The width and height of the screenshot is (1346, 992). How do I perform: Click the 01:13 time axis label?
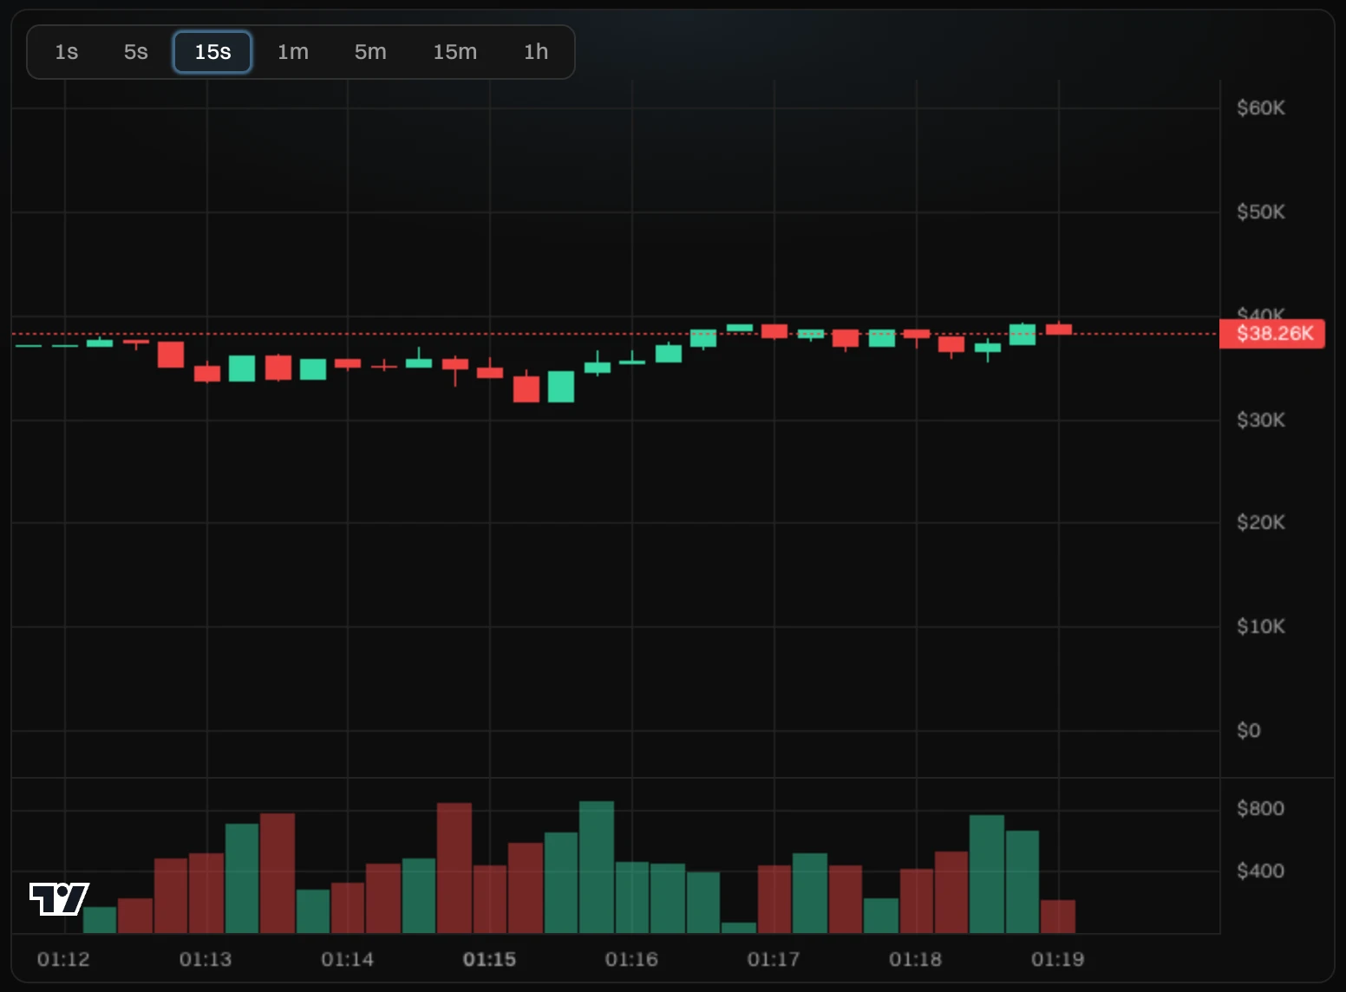point(206,960)
